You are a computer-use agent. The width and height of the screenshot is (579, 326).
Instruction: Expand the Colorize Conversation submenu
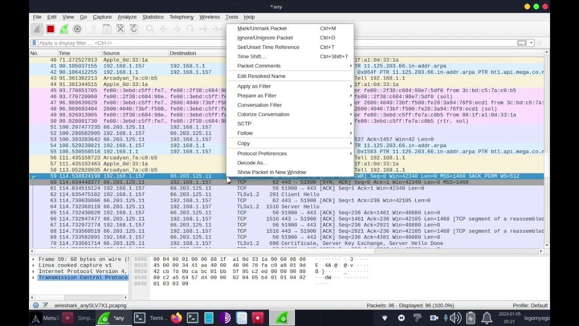[290, 114]
